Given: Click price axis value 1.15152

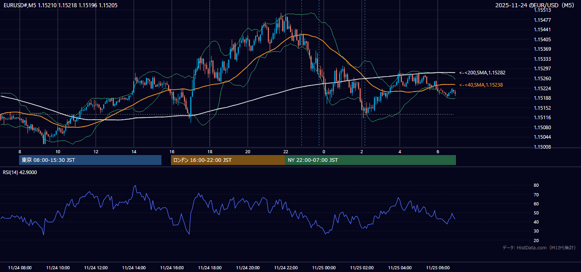Looking at the screenshot, I should coord(542,108).
